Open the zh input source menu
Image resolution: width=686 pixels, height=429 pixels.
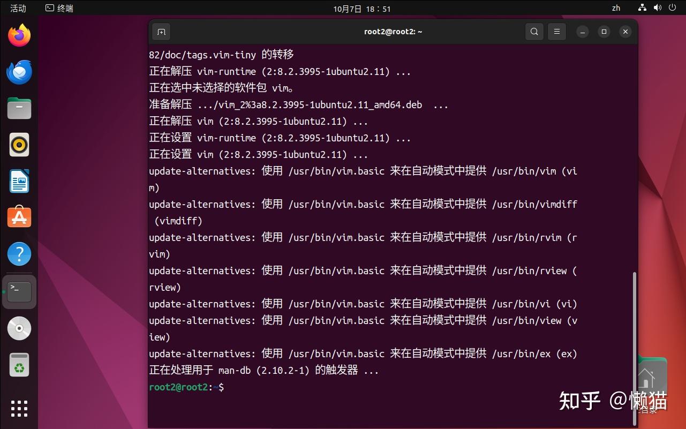pyautogui.click(x=615, y=8)
